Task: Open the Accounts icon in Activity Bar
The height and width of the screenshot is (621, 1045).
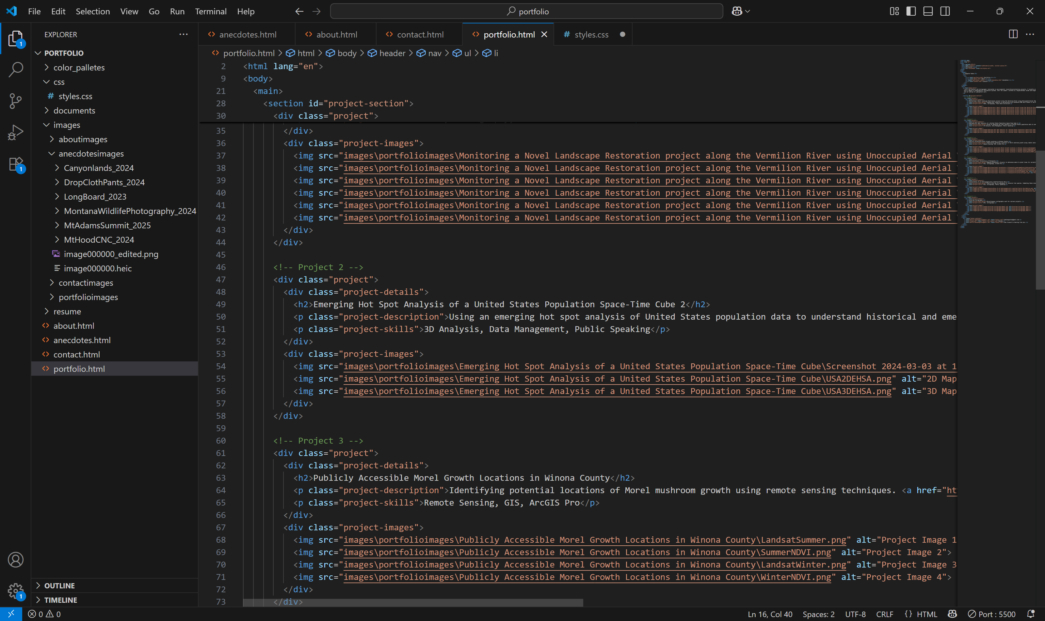Action: click(x=15, y=559)
